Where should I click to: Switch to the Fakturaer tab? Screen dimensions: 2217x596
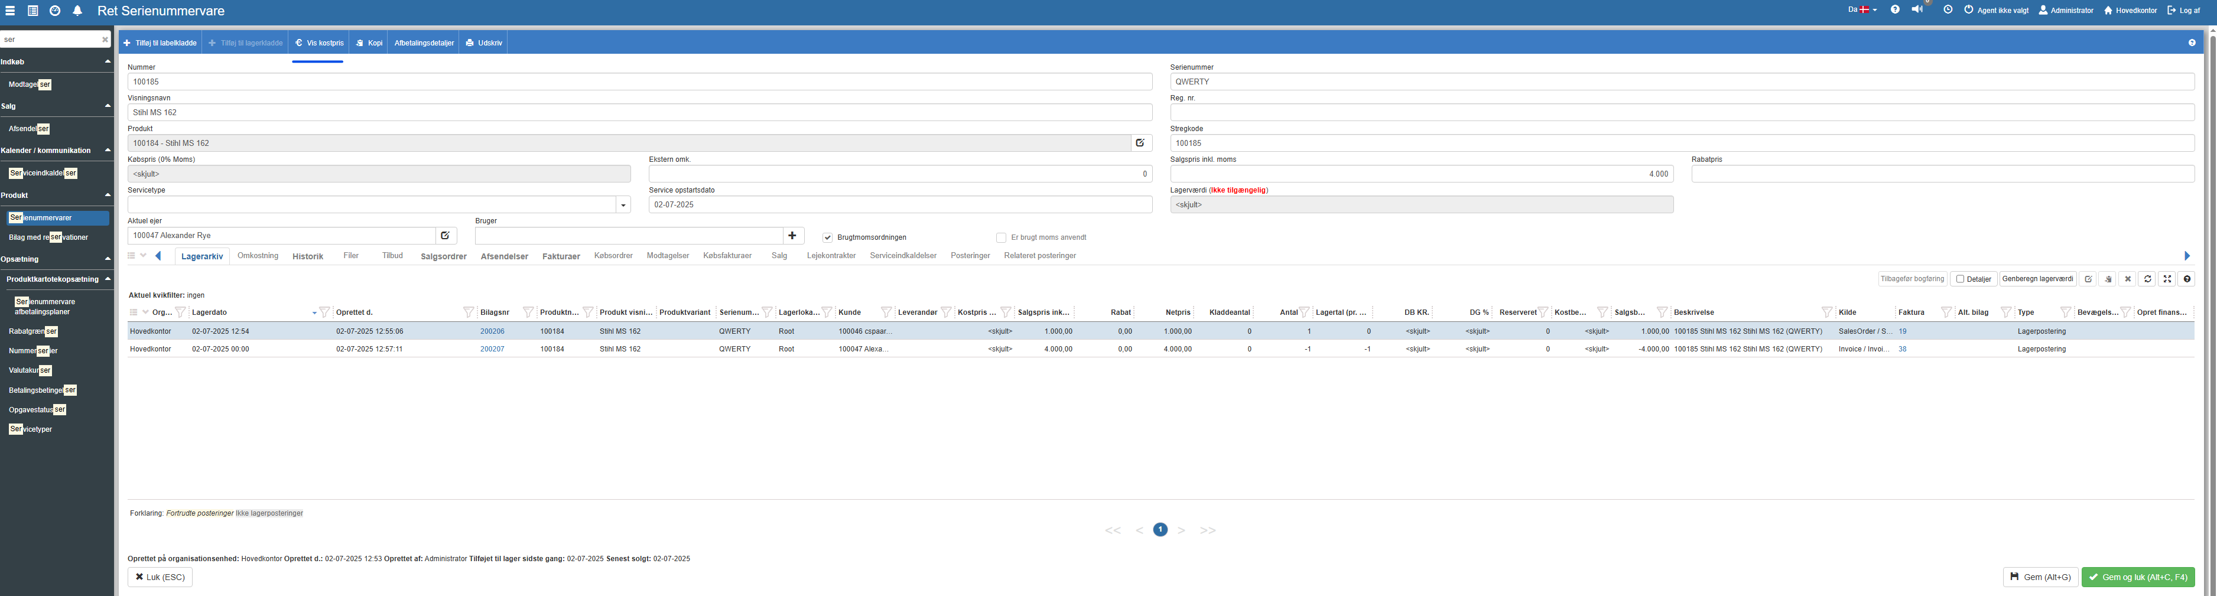click(x=560, y=256)
